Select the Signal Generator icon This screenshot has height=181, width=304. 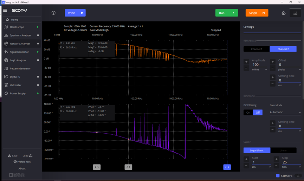pos(6,52)
